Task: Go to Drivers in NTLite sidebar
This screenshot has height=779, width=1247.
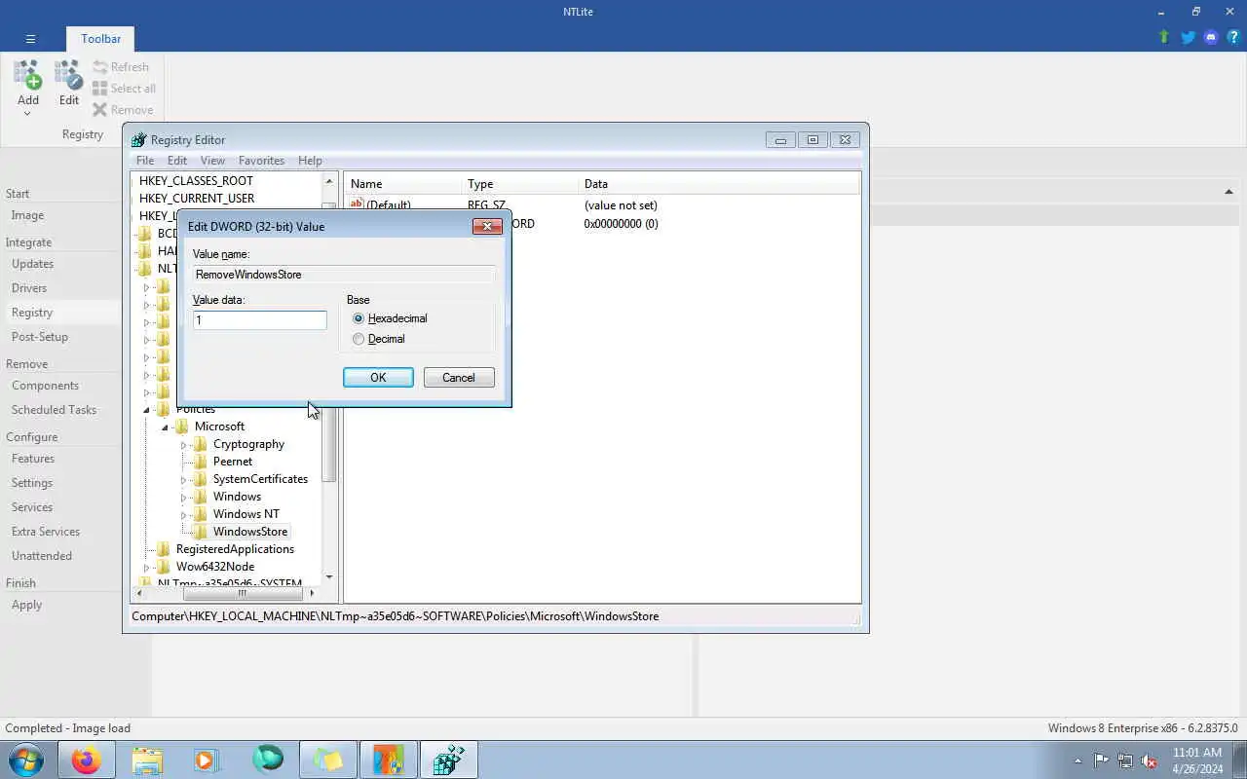Action: point(29,288)
